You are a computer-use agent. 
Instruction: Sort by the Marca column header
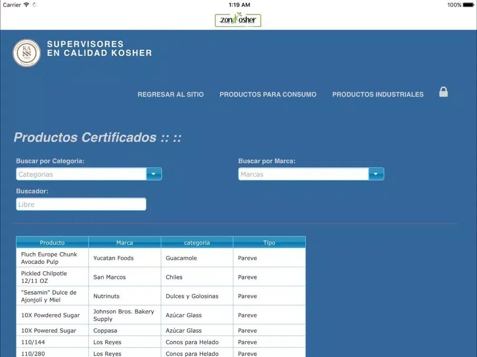point(124,243)
